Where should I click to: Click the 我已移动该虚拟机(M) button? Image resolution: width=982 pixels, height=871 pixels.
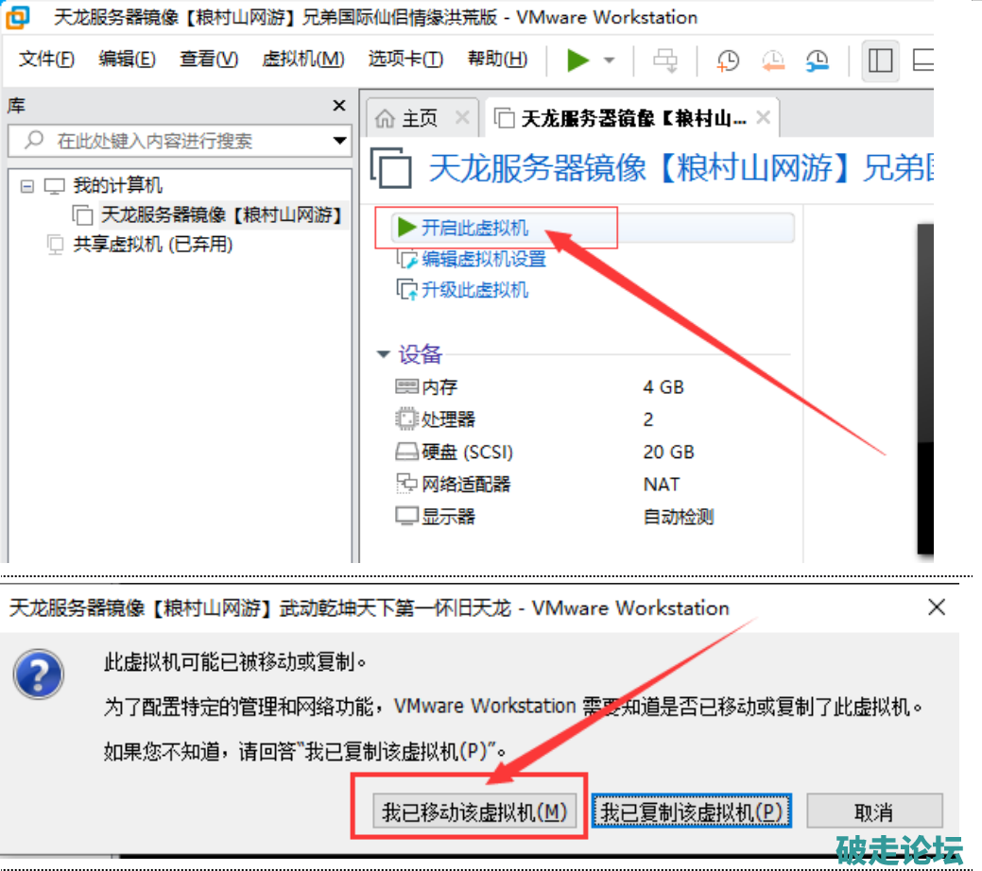tap(473, 811)
